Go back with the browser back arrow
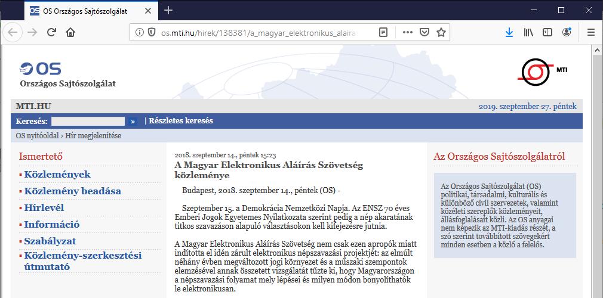The width and height of the screenshot is (603, 298). coord(13,32)
